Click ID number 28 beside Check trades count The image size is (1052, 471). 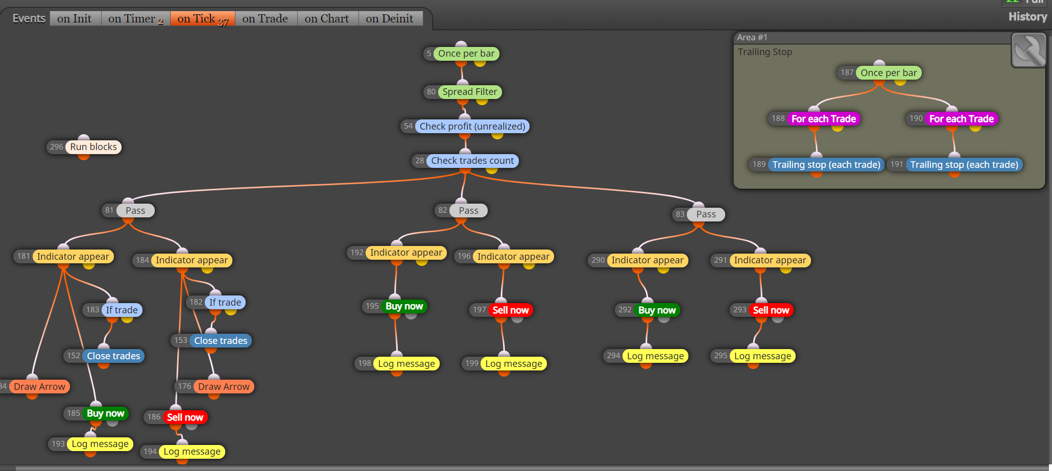point(420,161)
